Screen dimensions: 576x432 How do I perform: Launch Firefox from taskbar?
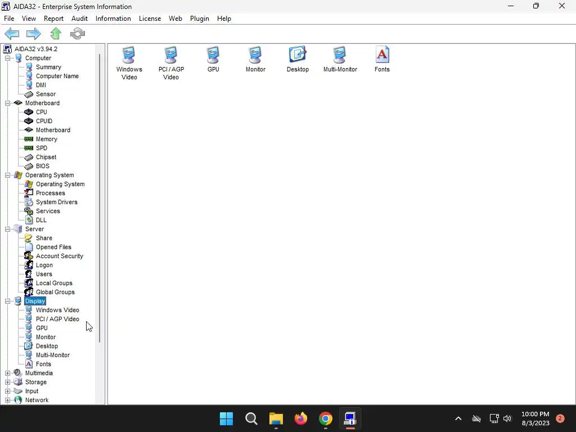point(301,418)
